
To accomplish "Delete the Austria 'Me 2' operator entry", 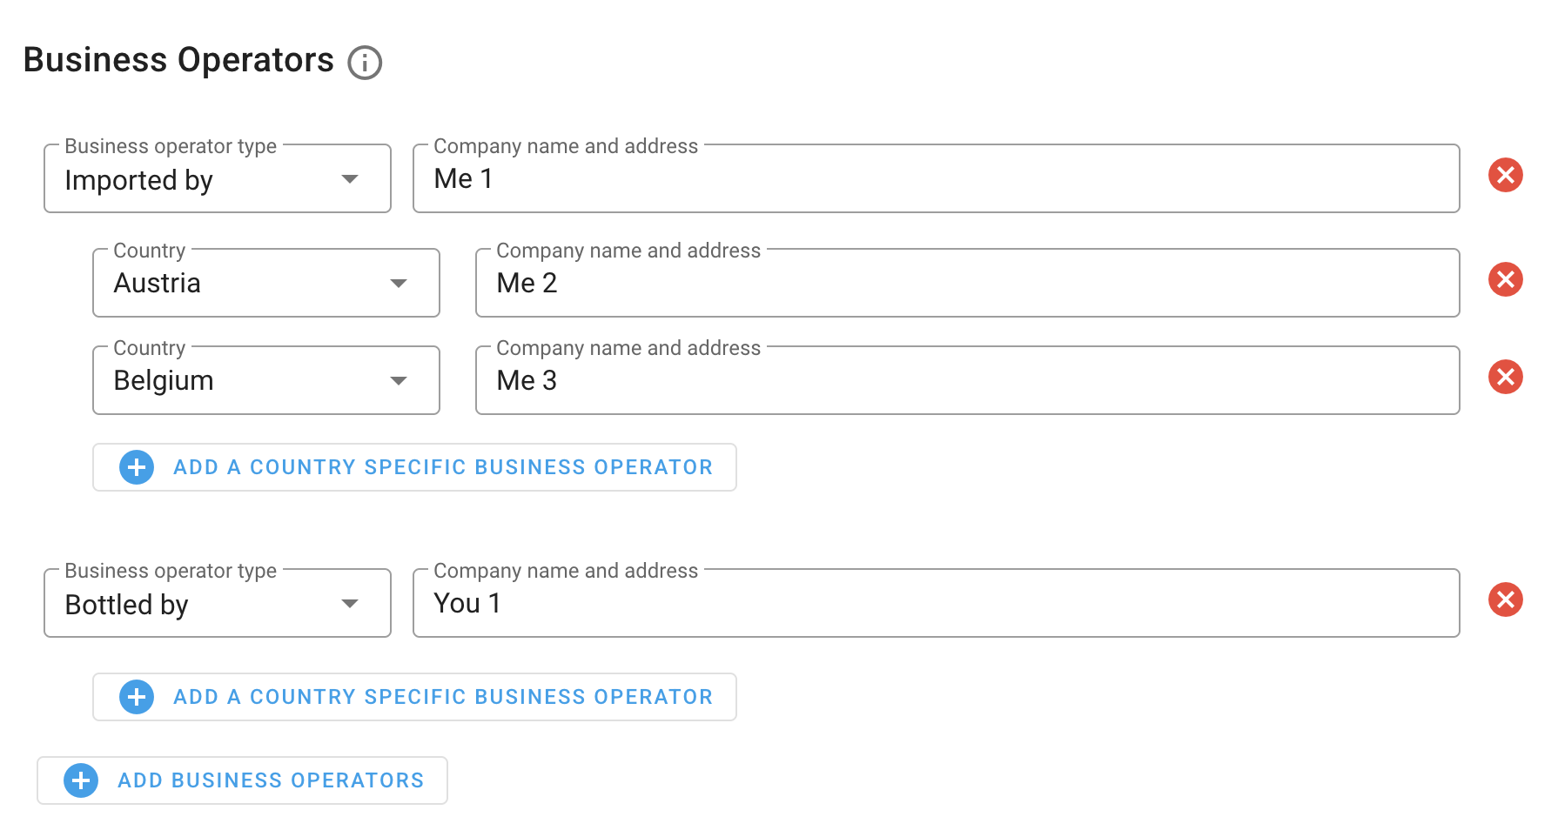I will 1505,280.
